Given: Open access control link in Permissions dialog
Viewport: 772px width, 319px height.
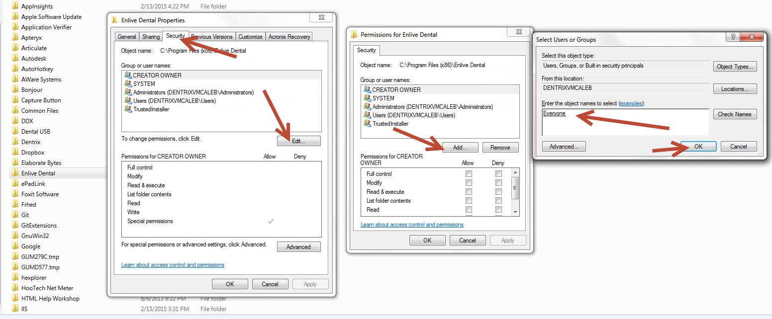Looking at the screenshot, I should click(412, 225).
